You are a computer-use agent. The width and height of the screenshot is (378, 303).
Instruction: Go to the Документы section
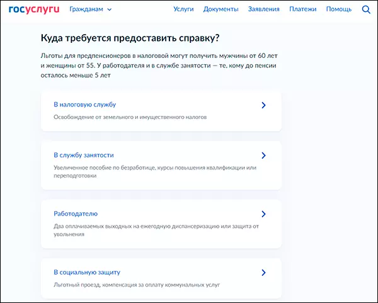pos(221,9)
